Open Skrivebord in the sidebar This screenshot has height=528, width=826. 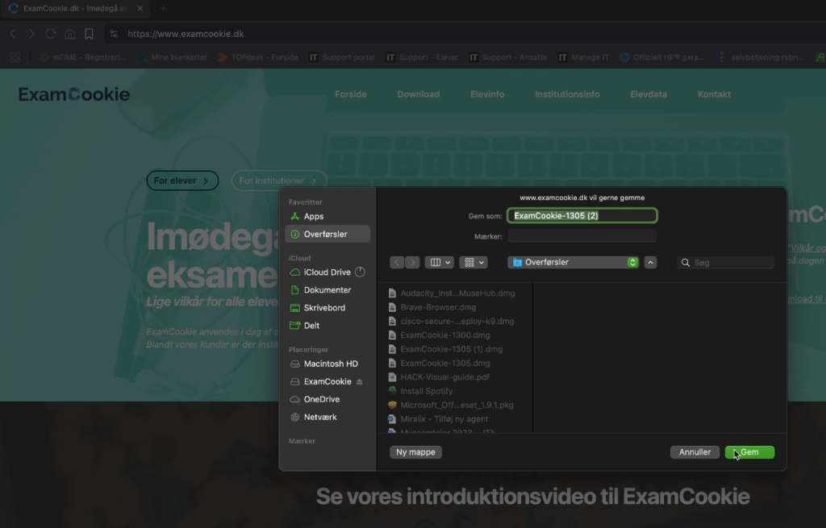pos(324,308)
